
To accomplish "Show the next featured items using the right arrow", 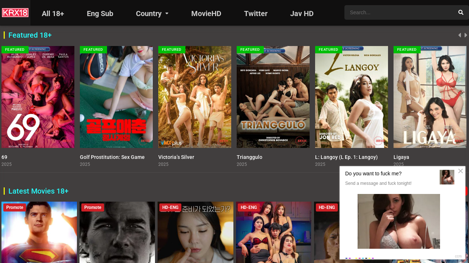I will pos(466,35).
